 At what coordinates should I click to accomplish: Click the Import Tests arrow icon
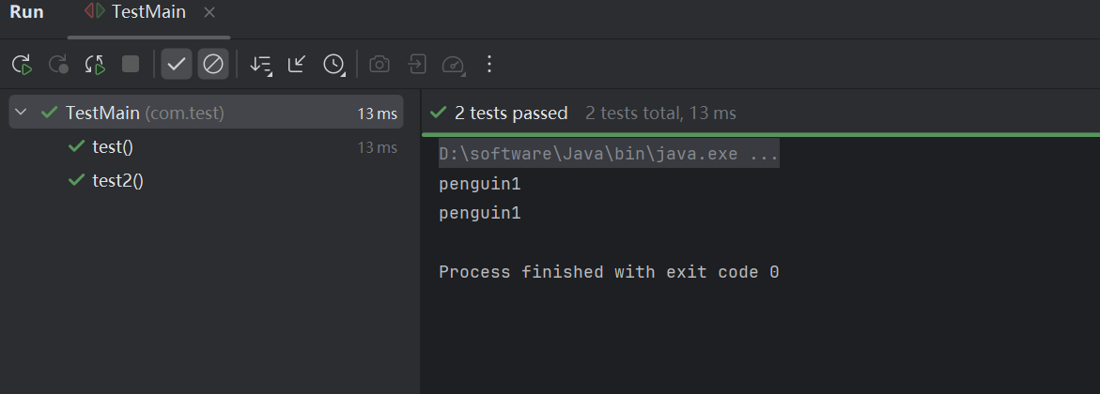tap(416, 65)
